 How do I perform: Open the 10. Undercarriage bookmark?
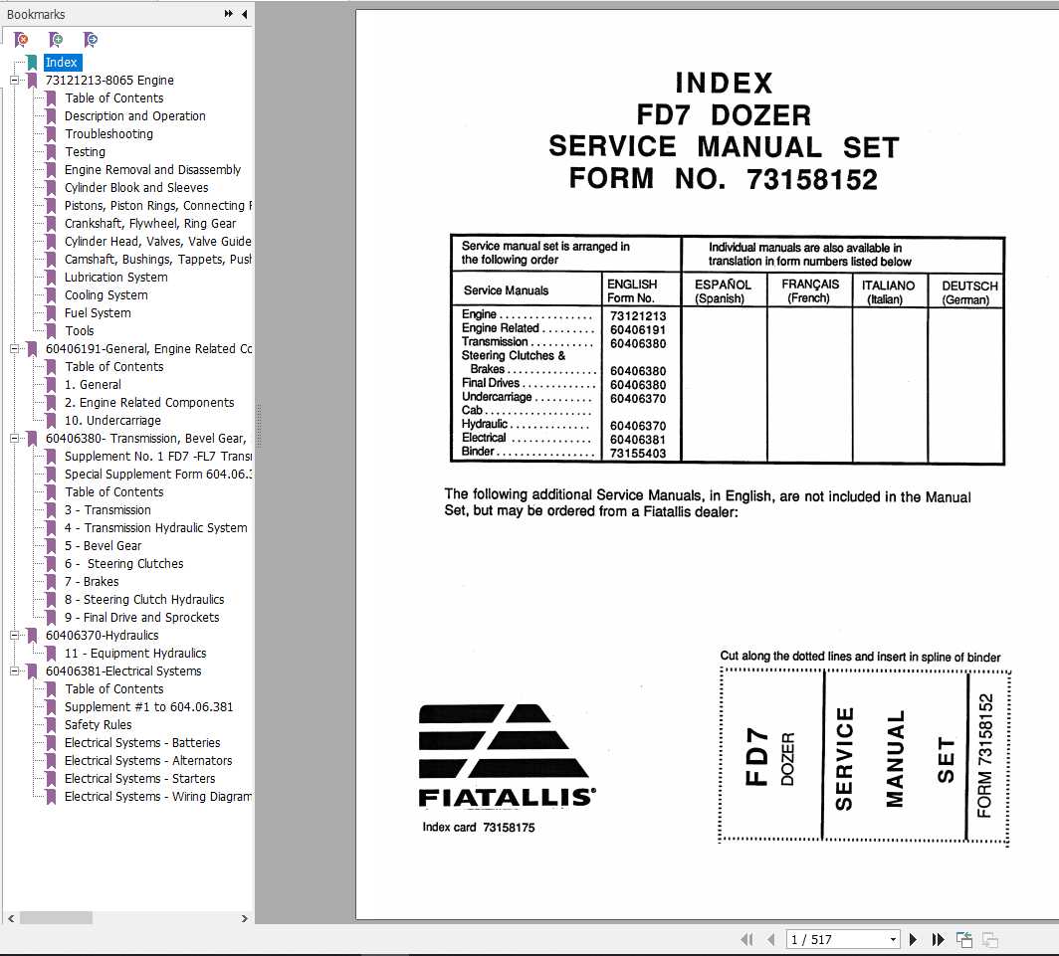coord(112,421)
